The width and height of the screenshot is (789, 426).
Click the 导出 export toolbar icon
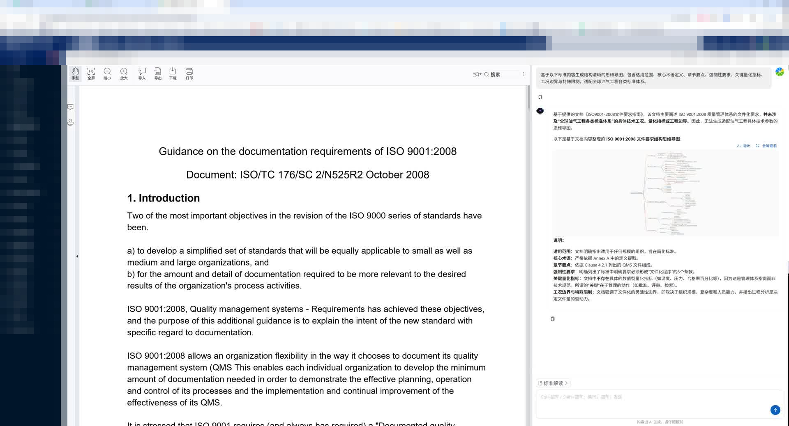pyautogui.click(x=158, y=73)
